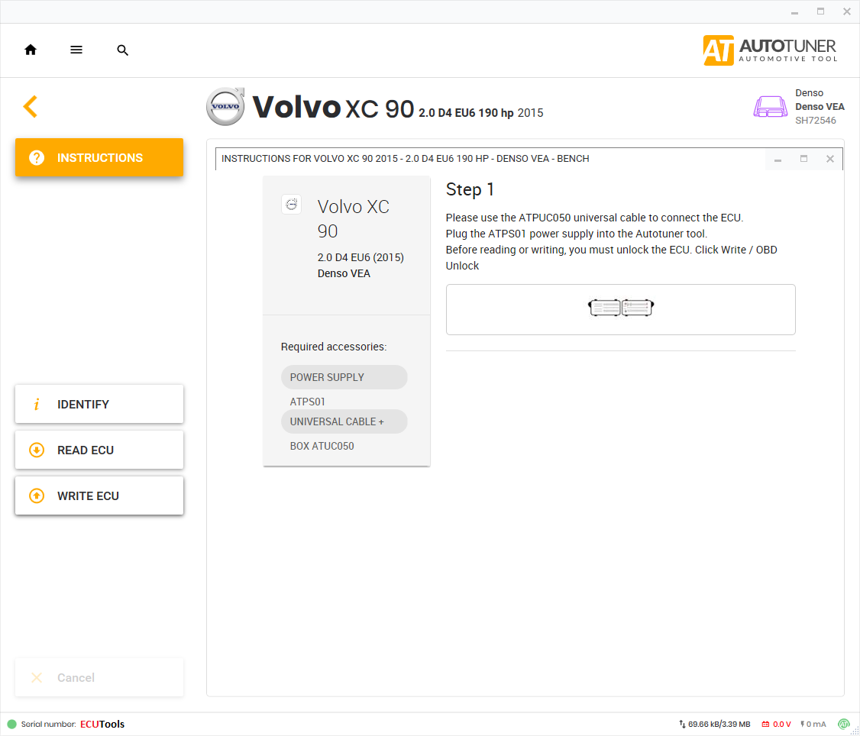Close the instructions sub-window
Screen dimensions: 860x736
[x=829, y=159]
